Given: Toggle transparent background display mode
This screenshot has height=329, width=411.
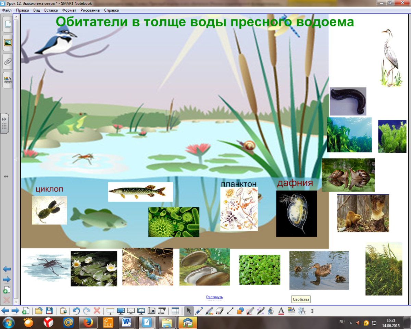Looking at the screenshot, I should (x=131, y=311).
